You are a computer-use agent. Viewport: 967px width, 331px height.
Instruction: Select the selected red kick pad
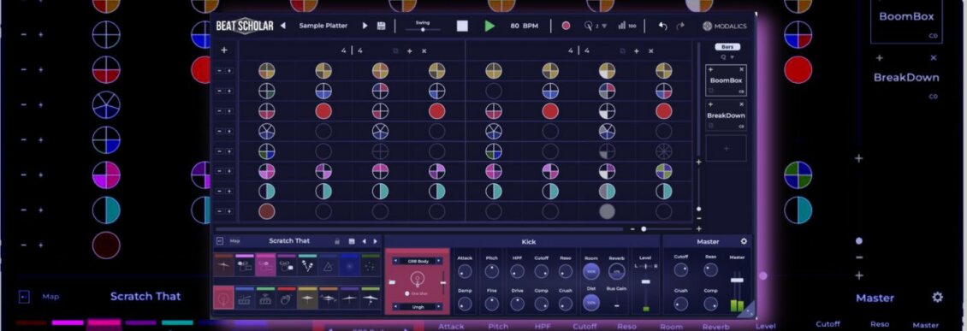click(x=223, y=298)
